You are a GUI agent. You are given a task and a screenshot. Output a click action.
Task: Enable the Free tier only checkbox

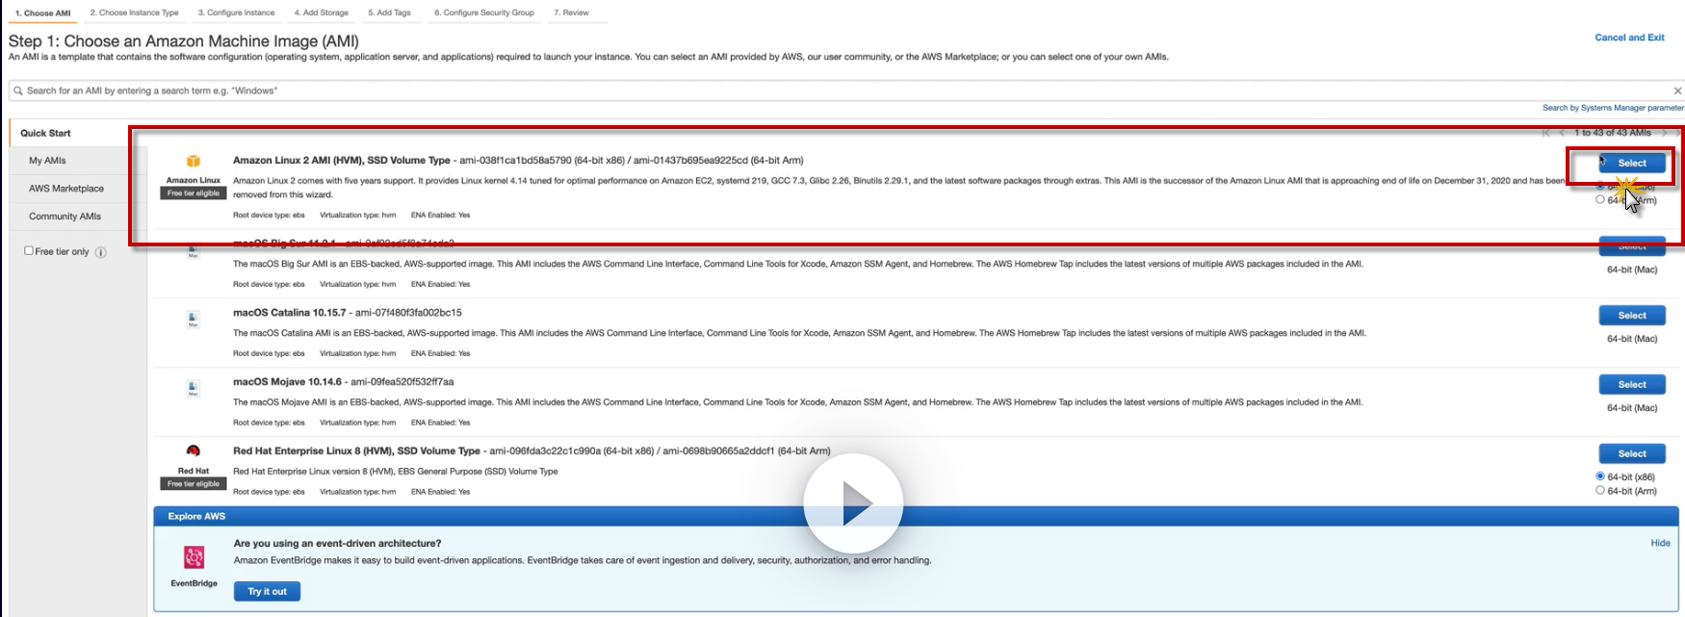pos(29,251)
